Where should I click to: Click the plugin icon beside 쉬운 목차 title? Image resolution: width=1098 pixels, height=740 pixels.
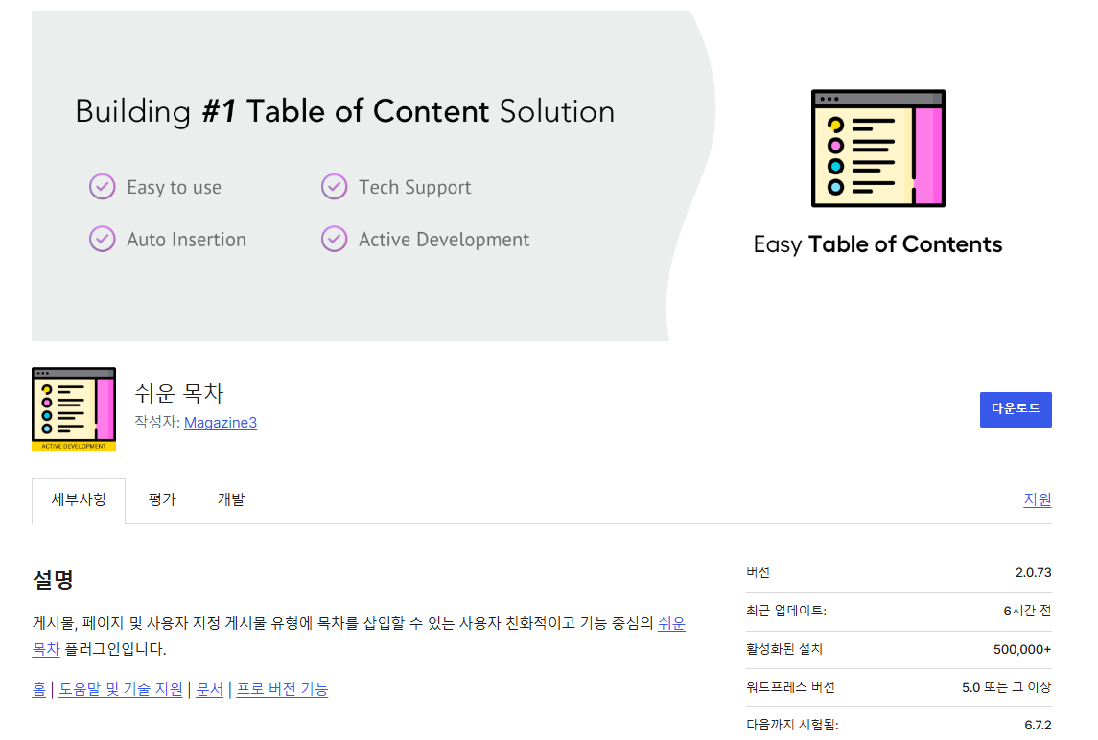[x=74, y=409]
